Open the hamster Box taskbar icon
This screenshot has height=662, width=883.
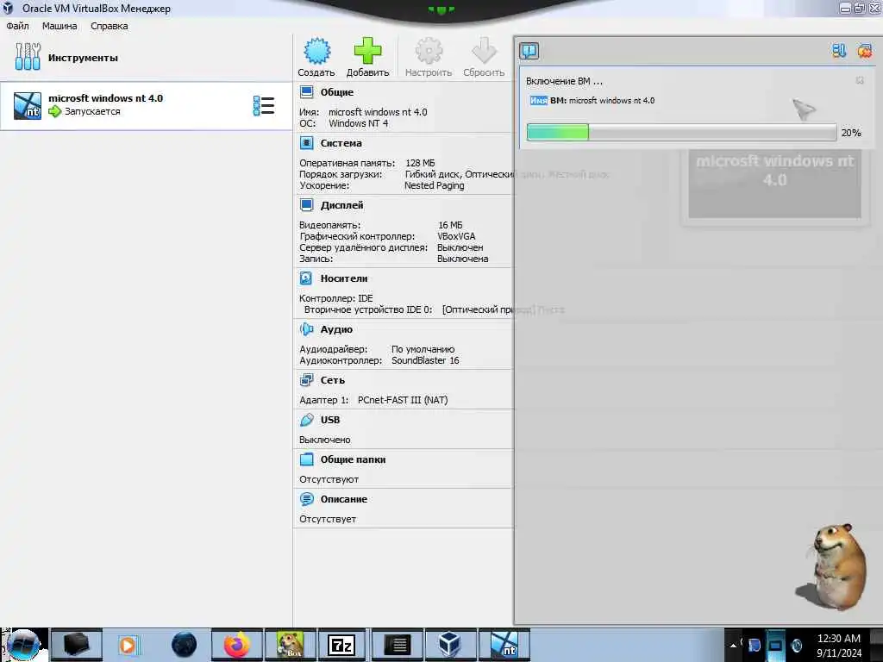[290, 645]
